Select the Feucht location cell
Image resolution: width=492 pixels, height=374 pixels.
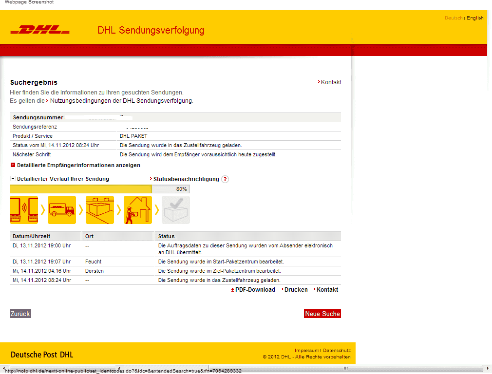coord(93,262)
